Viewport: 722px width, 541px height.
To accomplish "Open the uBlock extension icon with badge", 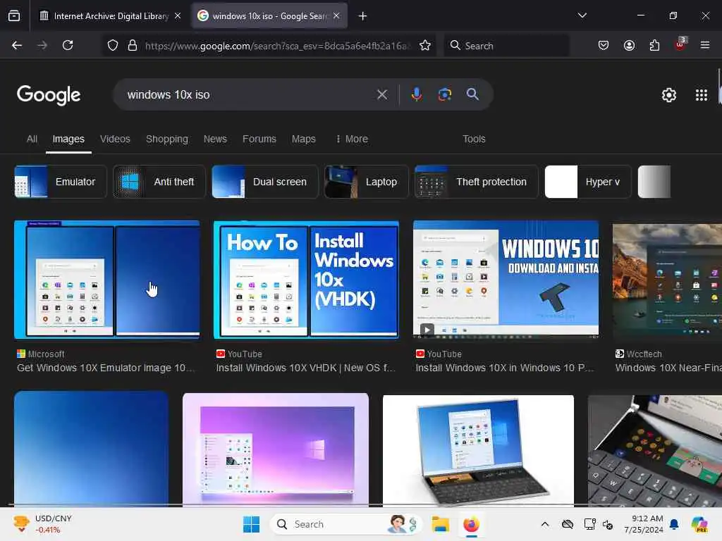I will click(680, 44).
